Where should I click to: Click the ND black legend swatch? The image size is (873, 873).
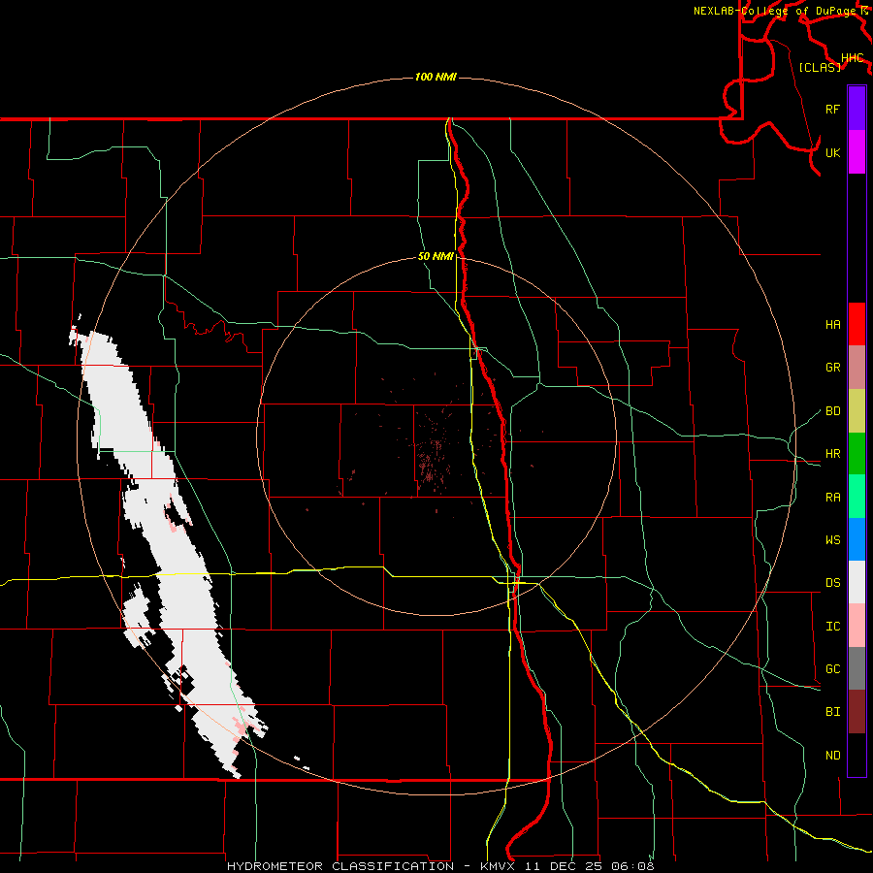[x=857, y=755]
